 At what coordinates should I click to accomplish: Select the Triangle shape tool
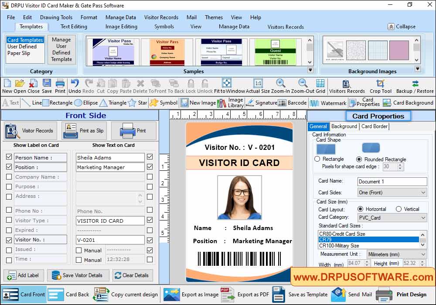[113, 103]
